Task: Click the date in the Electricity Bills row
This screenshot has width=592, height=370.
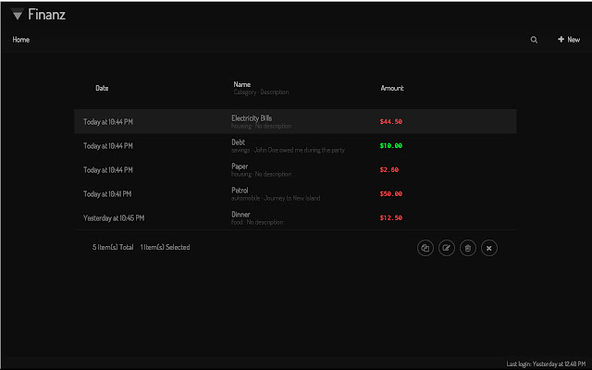Action: (108, 121)
